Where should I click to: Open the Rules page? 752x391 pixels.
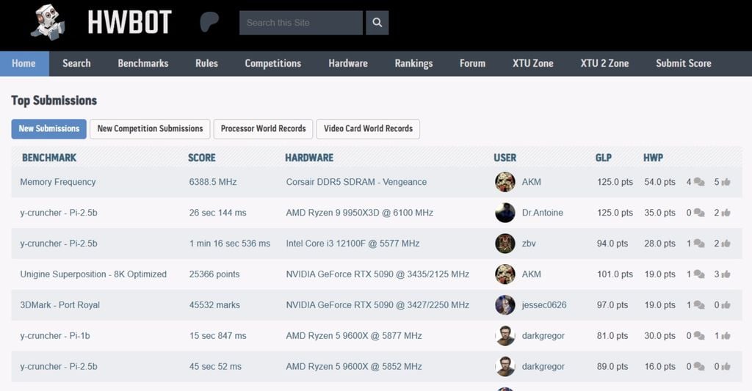pyautogui.click(x=206, y=63)
